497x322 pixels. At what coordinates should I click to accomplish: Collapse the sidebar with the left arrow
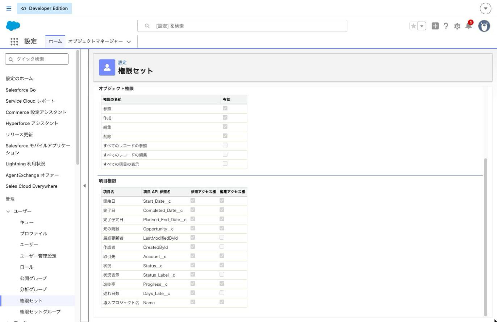[84, 186]
